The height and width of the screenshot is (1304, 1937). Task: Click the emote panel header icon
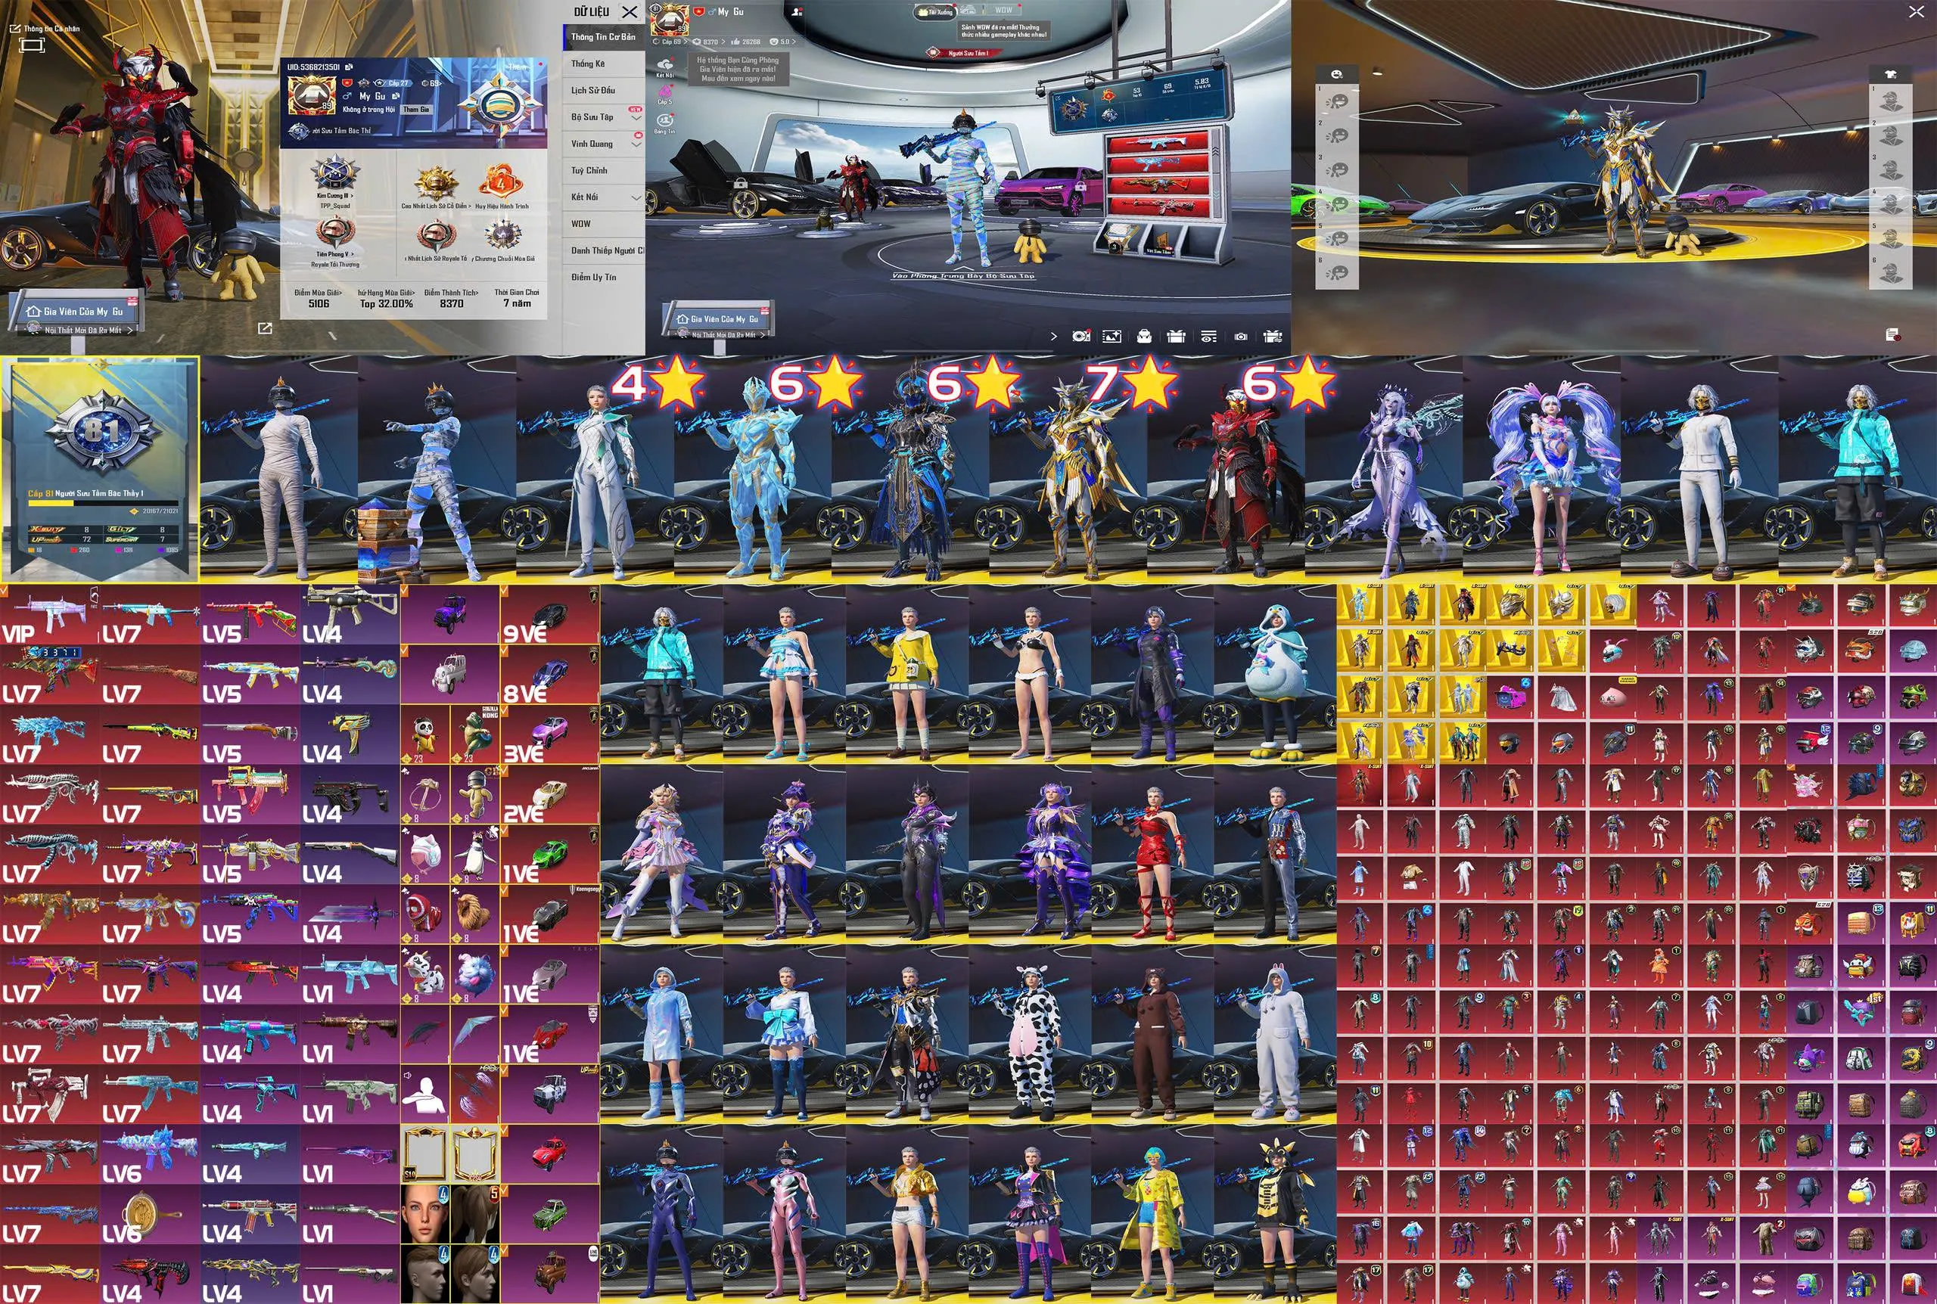pyautogui.click(x=1336, y=74)
